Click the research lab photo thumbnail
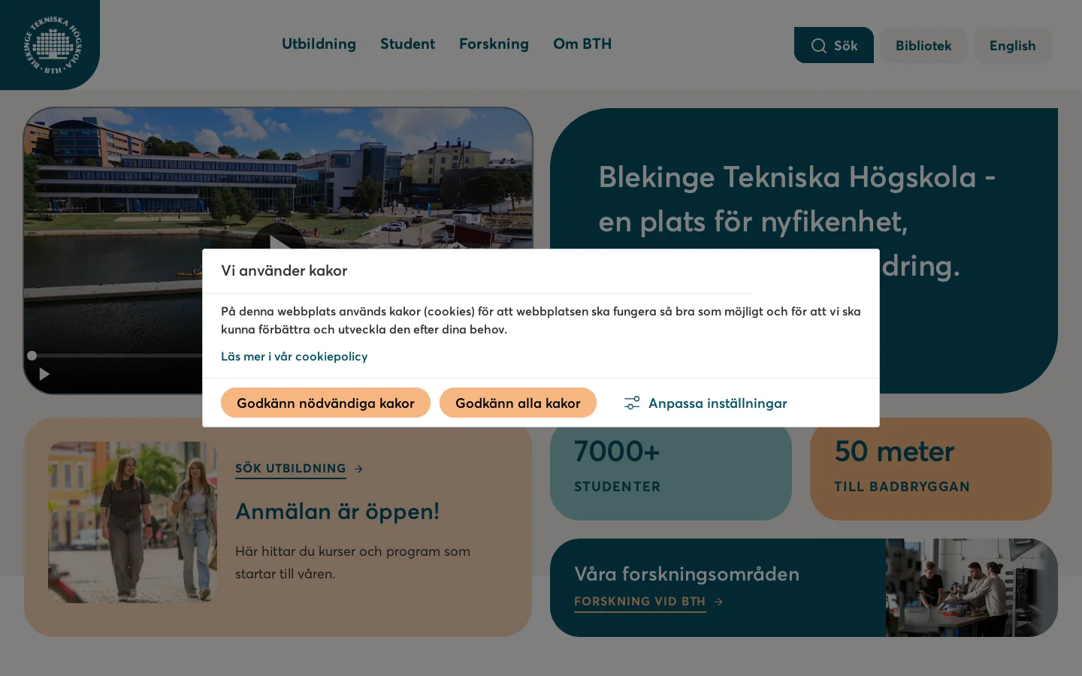 972,587
